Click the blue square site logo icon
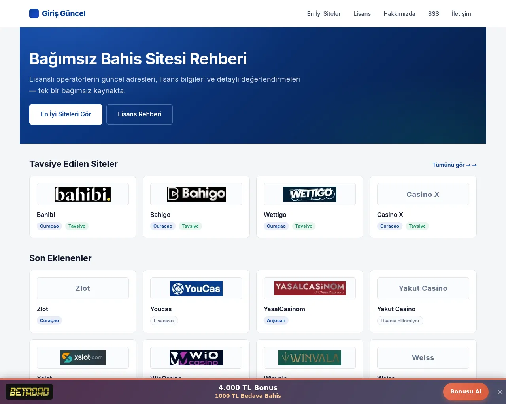The image size is (506, 404). [x=34, y=13]
